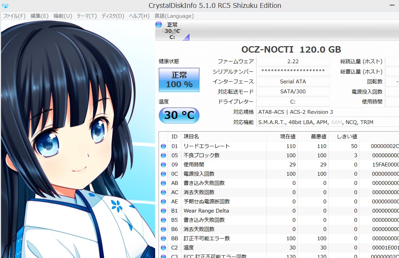The height and width of the screenshot is (258, 399).
Task: Open the ファイル(F) menu
Action: 14,16
